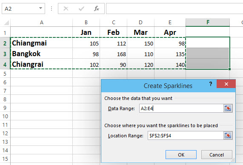This screenshot has width=243, height=165.
Task: Select column B header
Action: [86, 23]
